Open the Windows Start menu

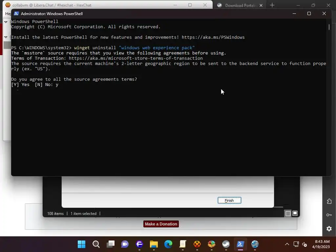81,244
